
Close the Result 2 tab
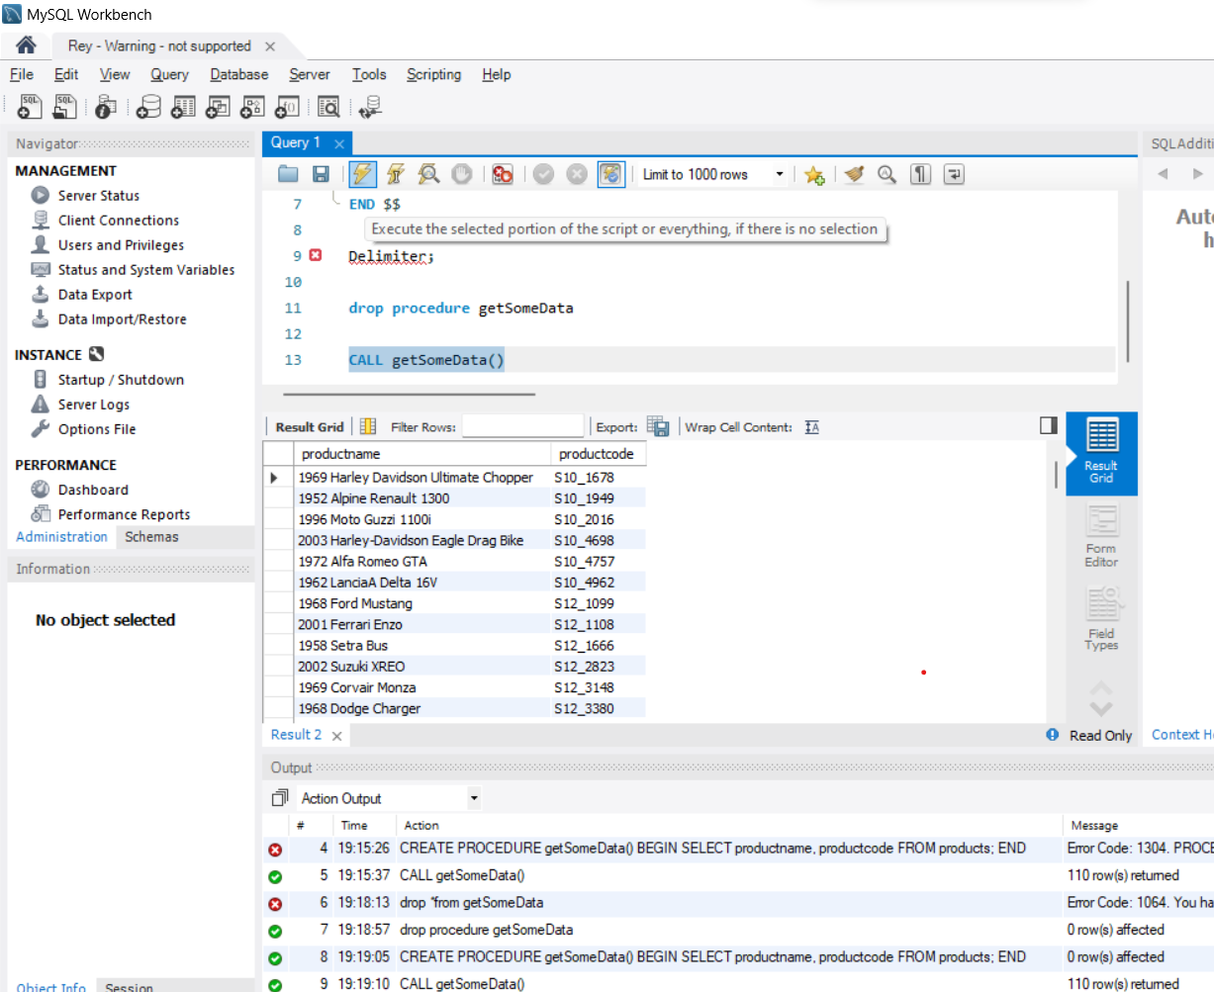[336, 736]
